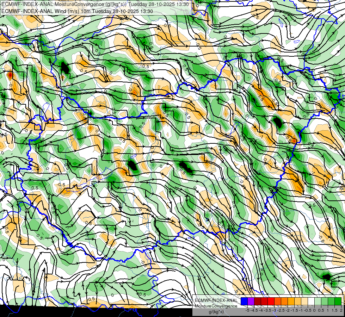Click the '-2.5' tick label on the legend scale
The height and width of the screenshot is (317, 345).
[x=281, y=310]
